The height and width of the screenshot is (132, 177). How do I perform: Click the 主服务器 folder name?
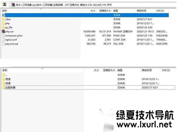[10, 87]
